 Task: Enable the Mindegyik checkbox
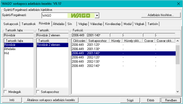tap(5, 92)
